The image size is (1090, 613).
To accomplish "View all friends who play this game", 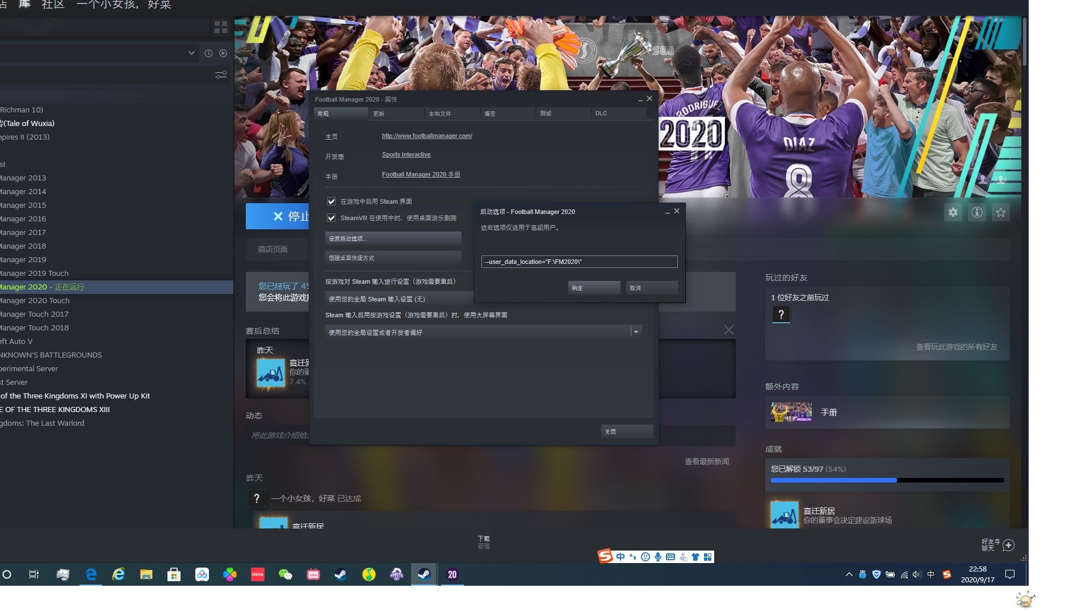I will click(956, 347).
